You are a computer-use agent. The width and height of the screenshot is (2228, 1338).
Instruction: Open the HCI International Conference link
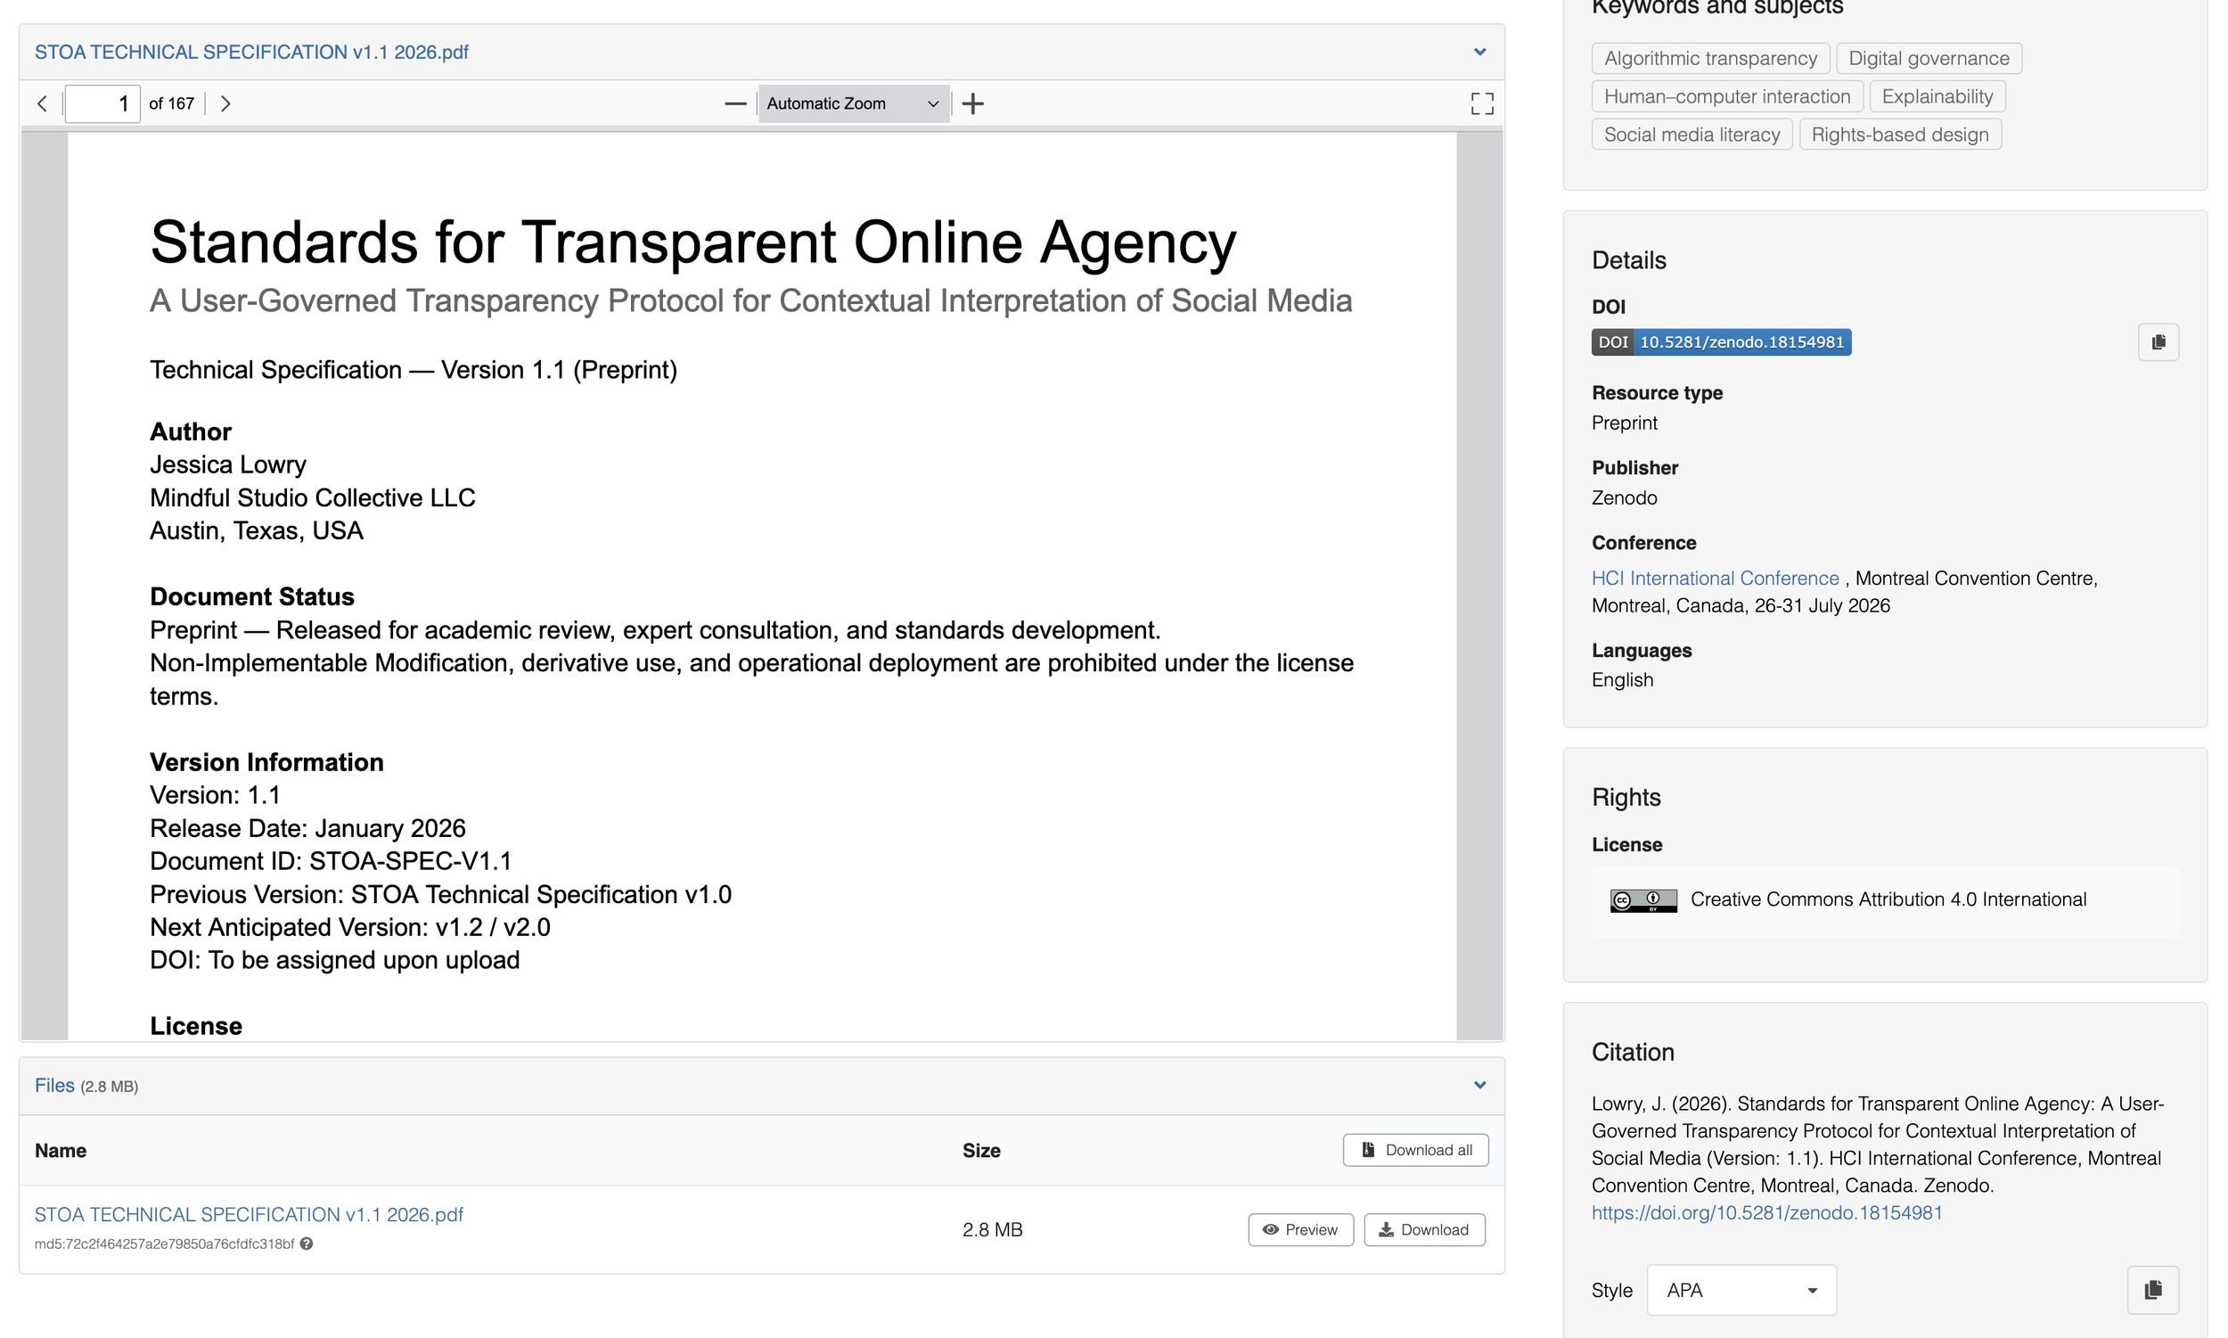[x=1715, y=578]
